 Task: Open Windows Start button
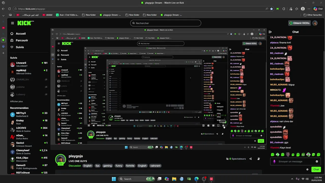pos(114,179)
